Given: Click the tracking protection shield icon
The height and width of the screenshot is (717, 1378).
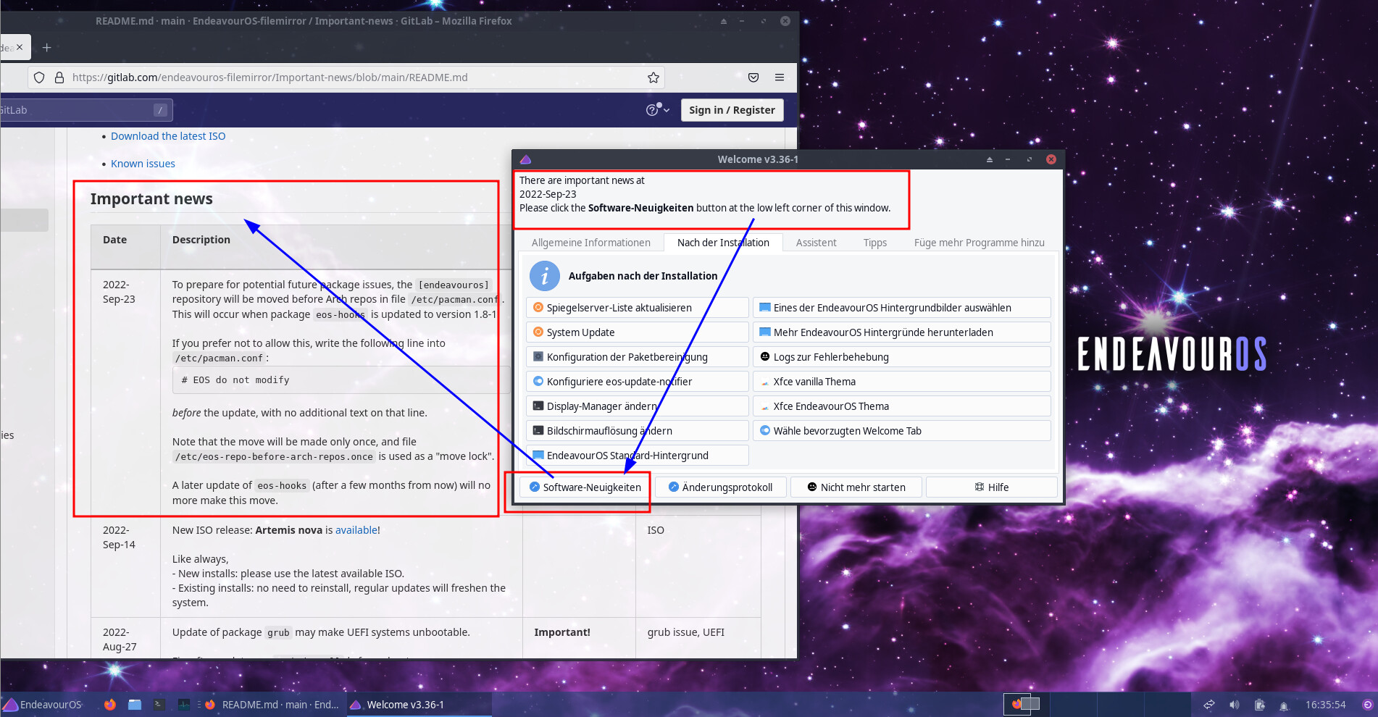Looking at the screenshot, I should [39, 77].
